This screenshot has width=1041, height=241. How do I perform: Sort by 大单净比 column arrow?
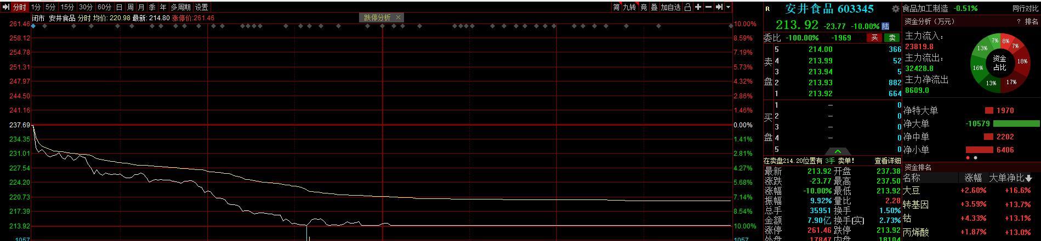pos(1028,178)
